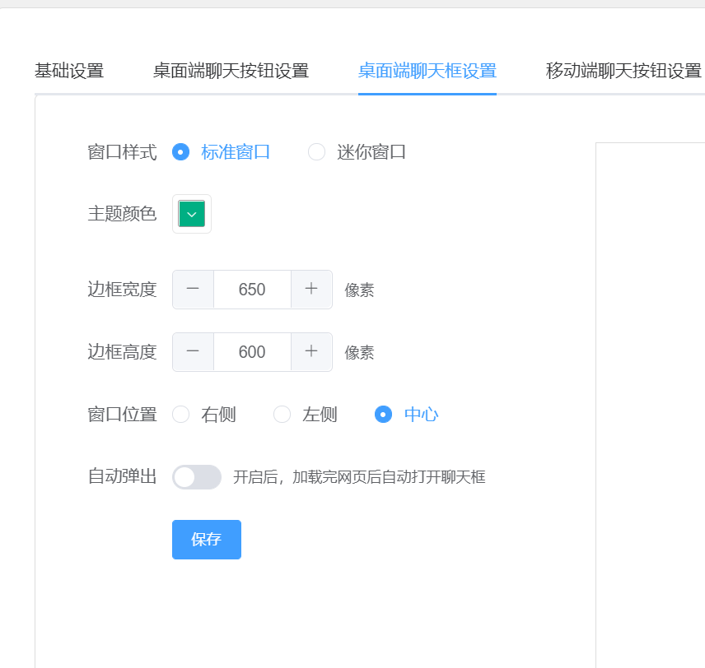Switch to the 基础设置 tab

click(69, 71)
